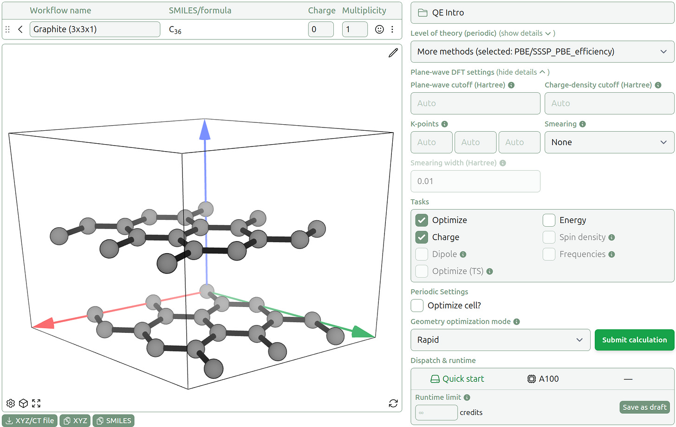Image resolution: width=676 pixels, height=427 pixels.
Task: Click info icon beside Smearing width label
Action: click(503, 163)
